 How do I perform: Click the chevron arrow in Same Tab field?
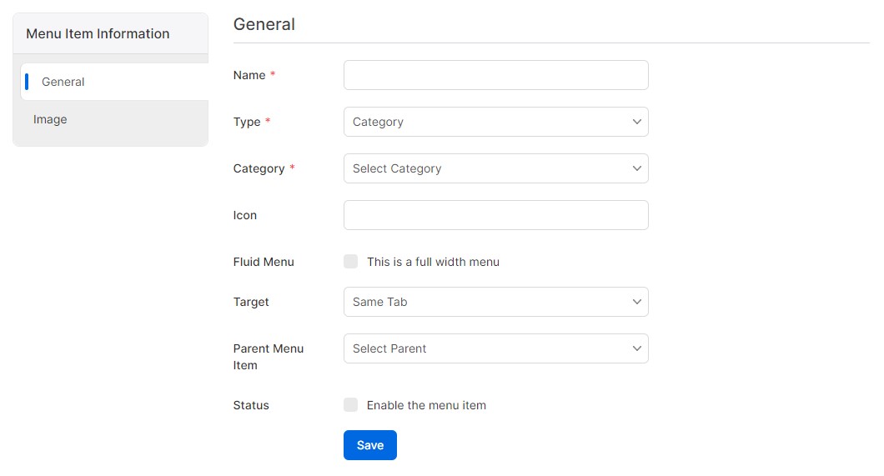click(x=636, y=302)
